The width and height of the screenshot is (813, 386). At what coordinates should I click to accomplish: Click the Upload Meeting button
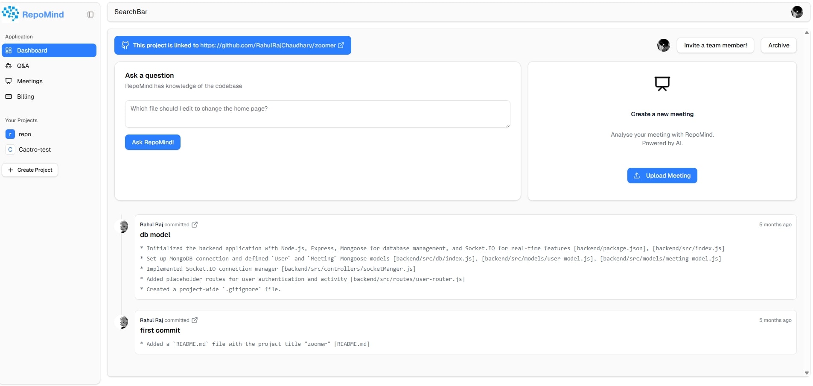pos(662,175)
